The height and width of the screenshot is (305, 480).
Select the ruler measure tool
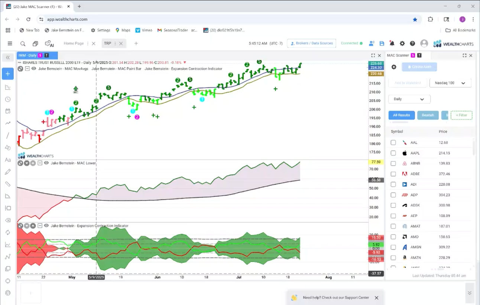(8, 184)
